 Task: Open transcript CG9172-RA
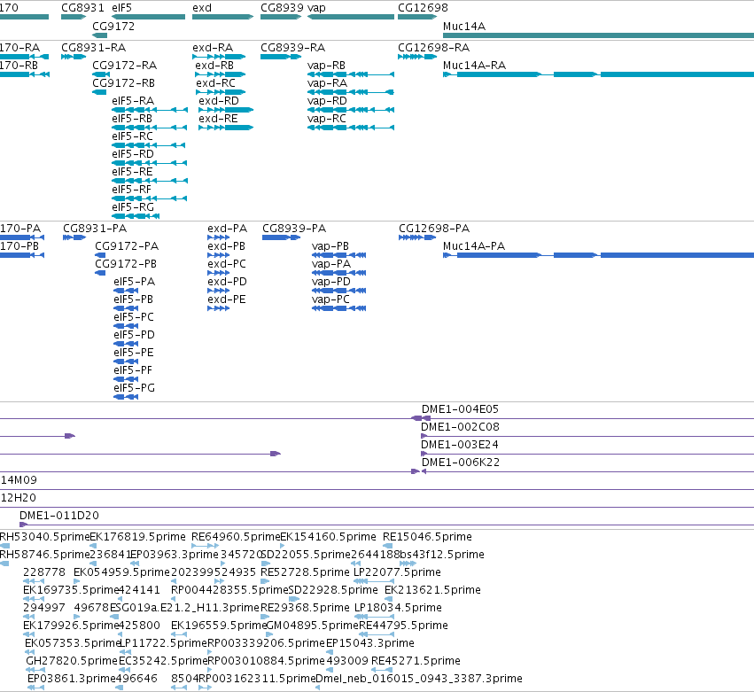point(125,66)
